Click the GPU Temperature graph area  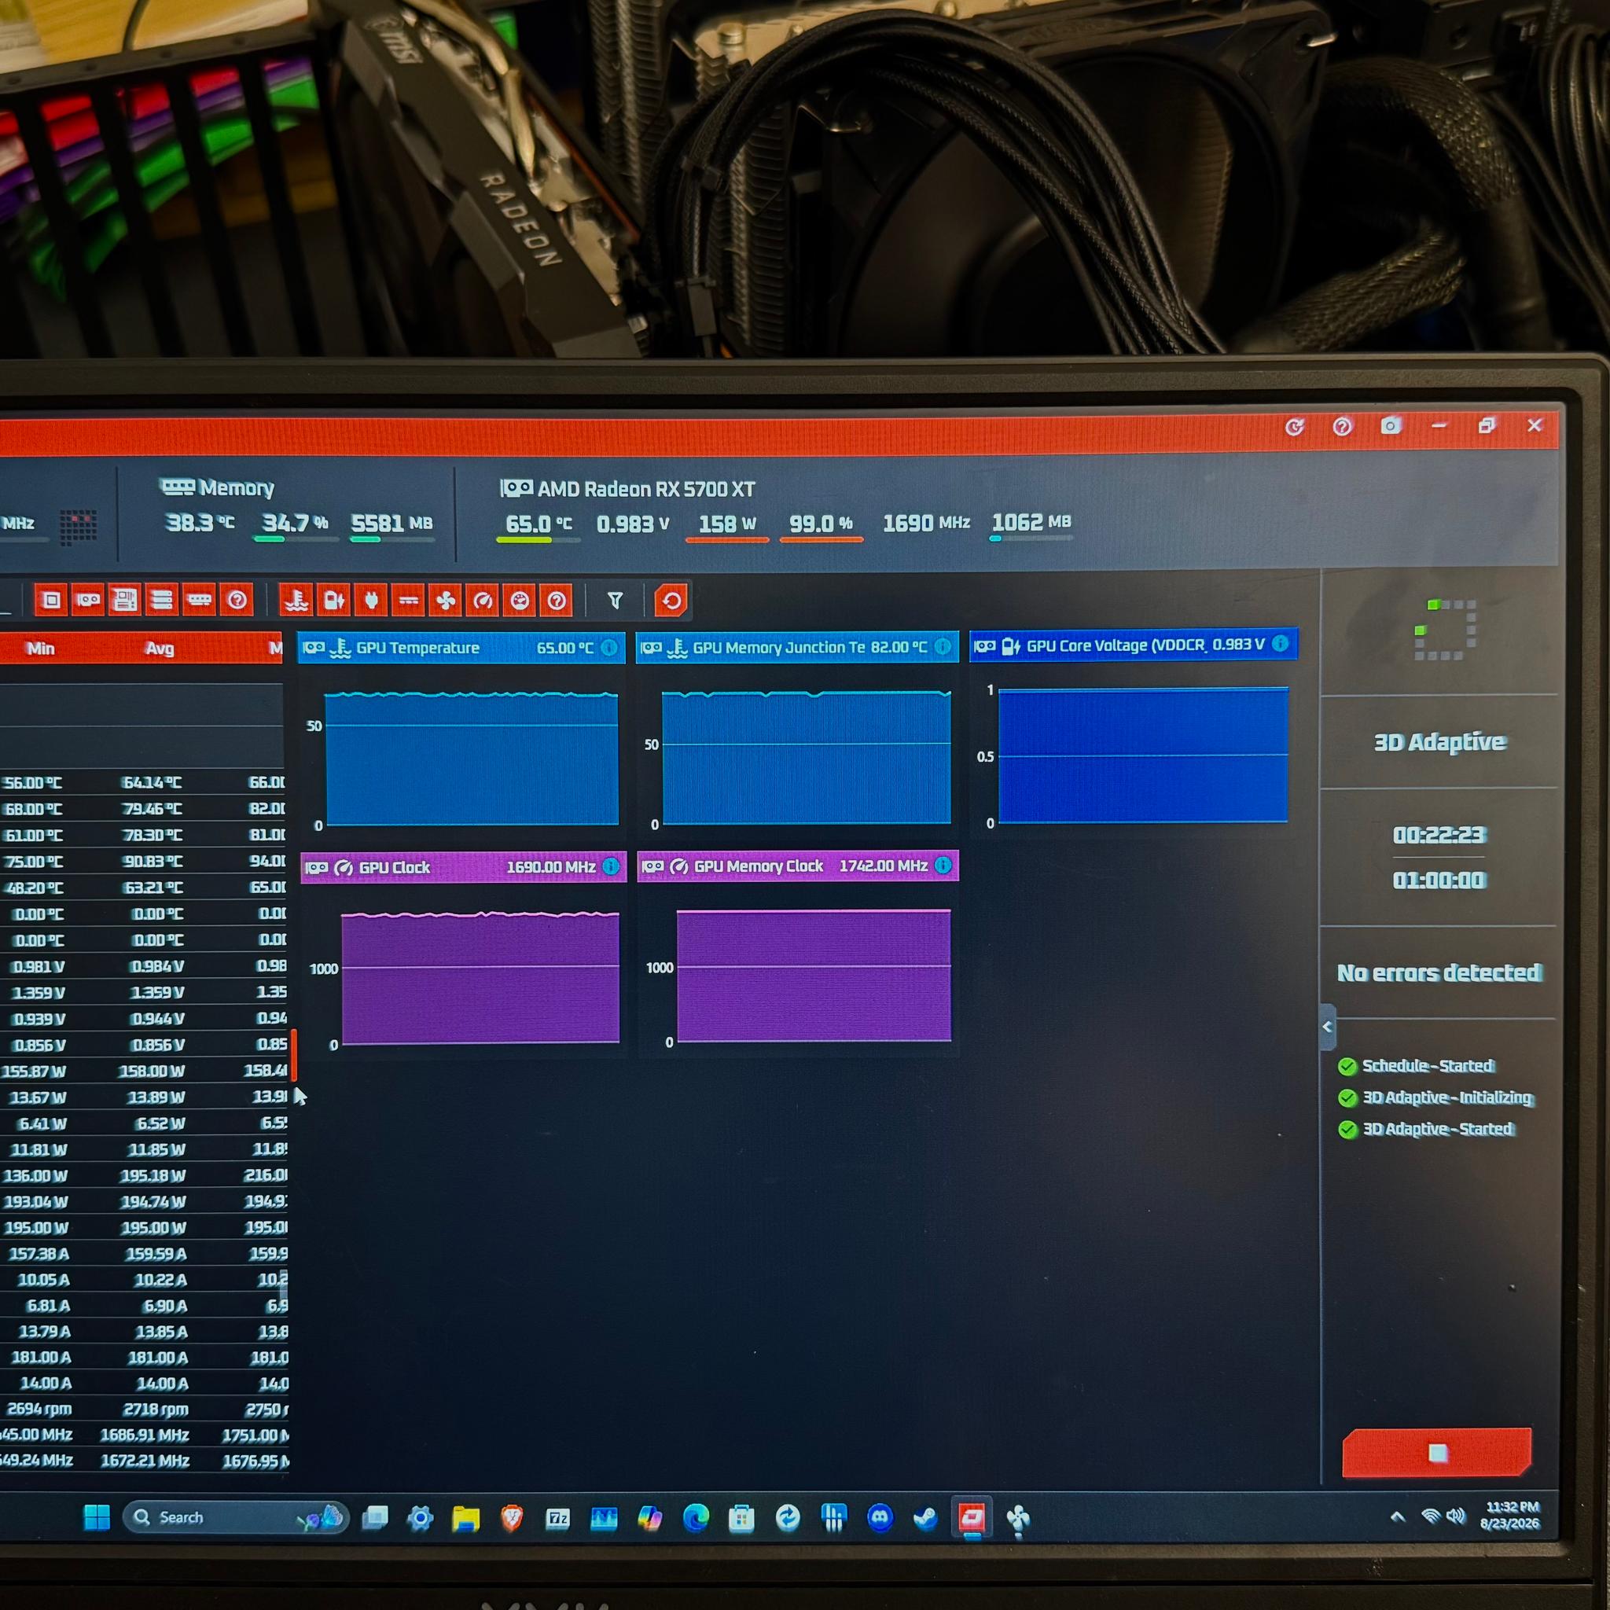click(x=472, y=759)
